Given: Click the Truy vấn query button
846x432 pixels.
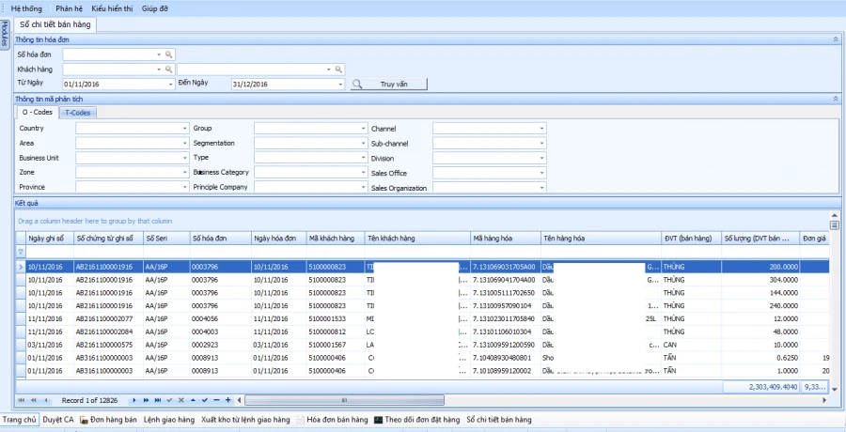Looking at the screenshot, I should (x=389, y=85).
